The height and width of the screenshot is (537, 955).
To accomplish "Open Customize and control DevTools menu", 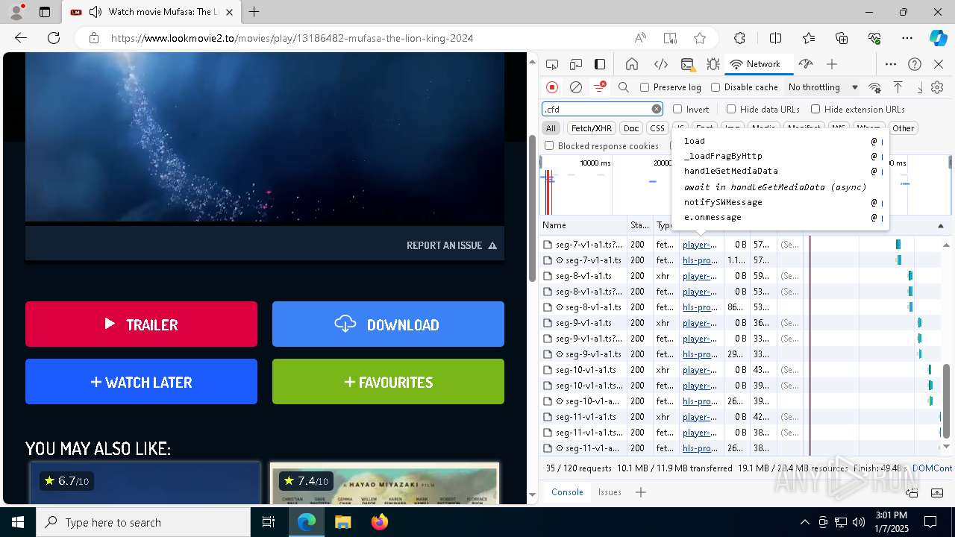I will 891,64.
